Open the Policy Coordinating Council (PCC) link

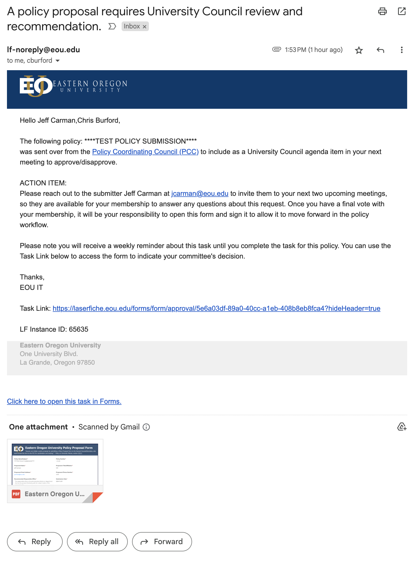pos(145,152)
